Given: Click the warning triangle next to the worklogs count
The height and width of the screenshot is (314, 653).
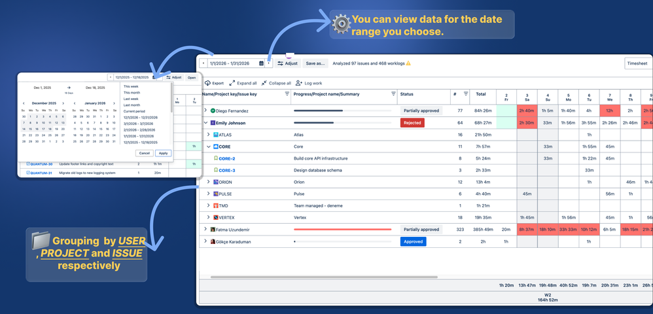Looking at the screenshot, I should tap(408, 63).
